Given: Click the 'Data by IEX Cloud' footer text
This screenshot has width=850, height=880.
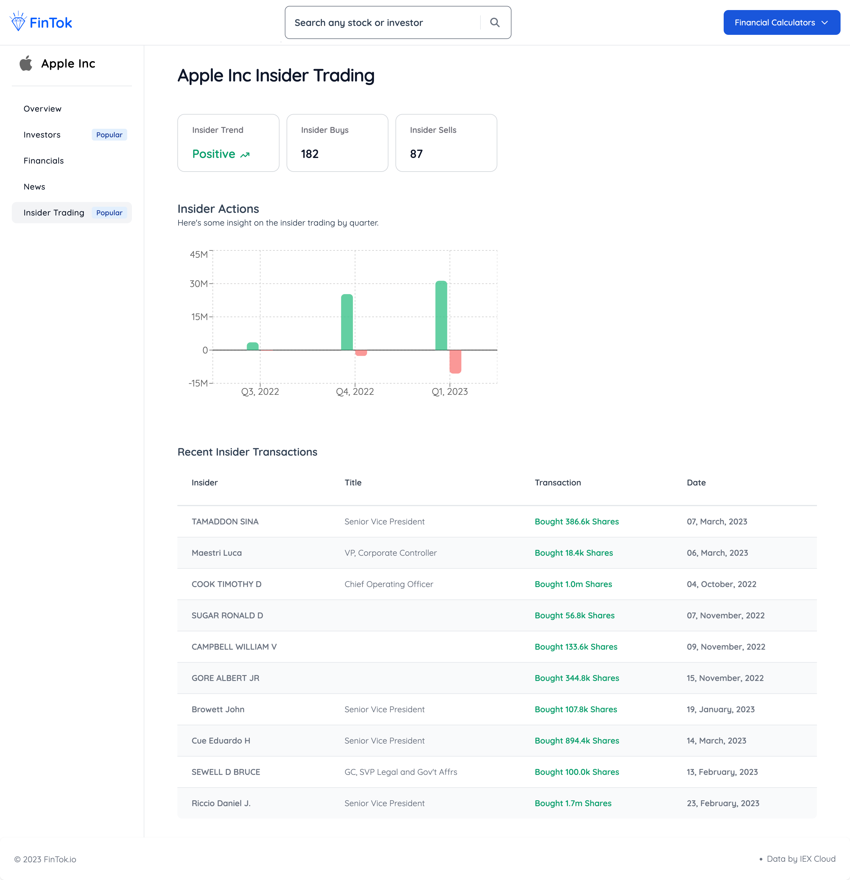Looking at the screenshot, I should pyautogui.click(x=801, y=859).
